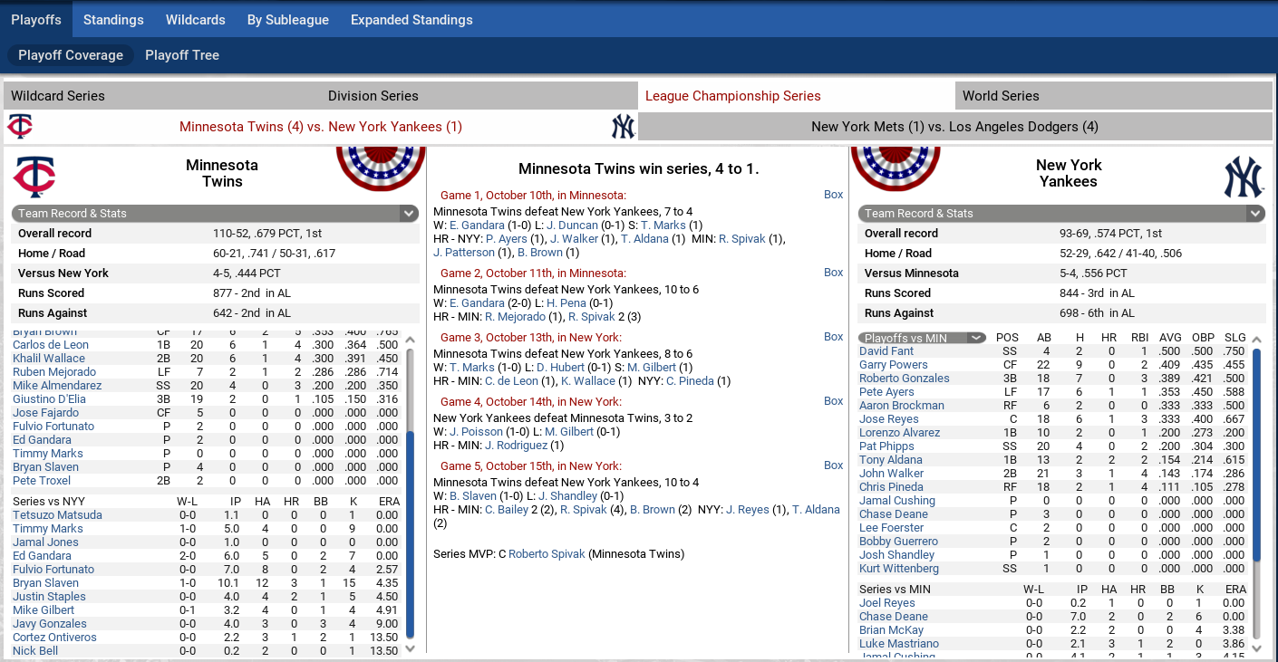Click the Twins panel vertical scrollbar thumb

coord(409,534)
